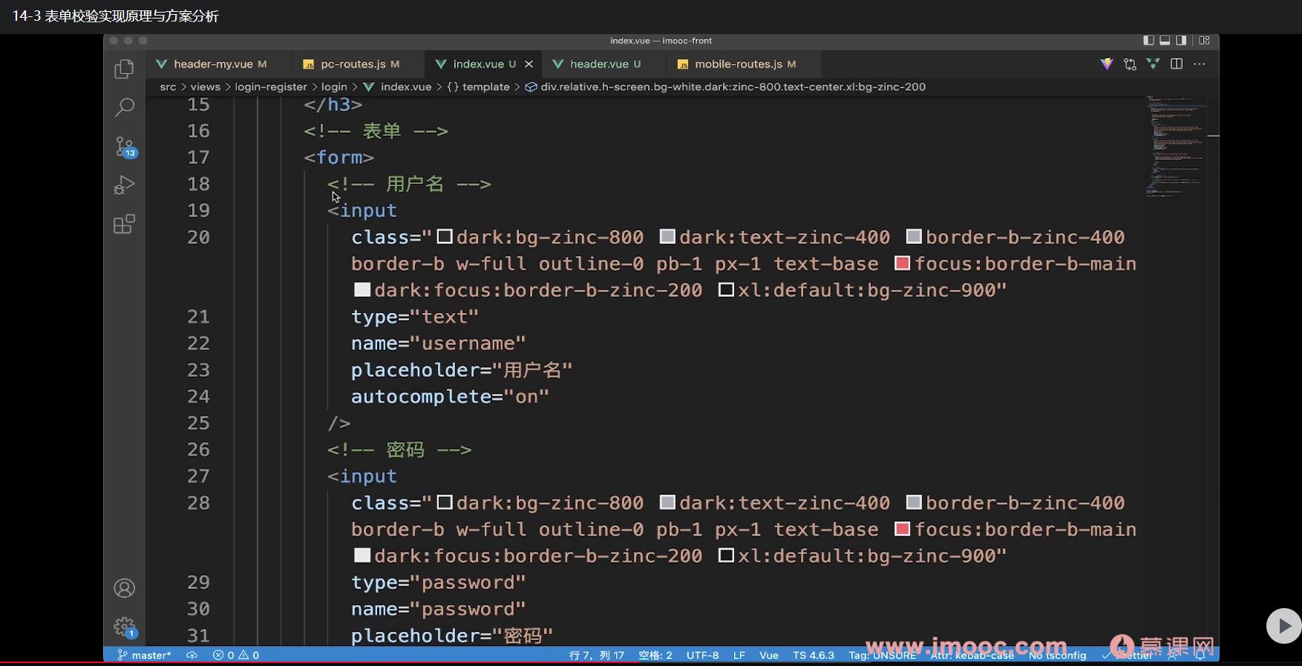The height and width of the screenshot is (666, 1302).
Task: Toggle the bottom panel visibility
Action: [x=1165, y=40]
